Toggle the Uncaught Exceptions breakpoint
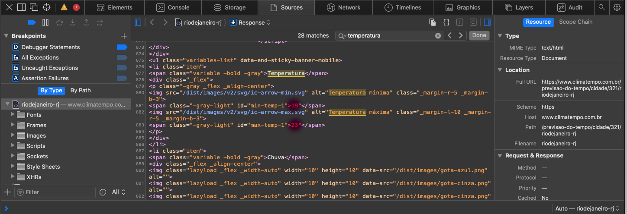Screen dimensions: 627x214 pos(122,68)
